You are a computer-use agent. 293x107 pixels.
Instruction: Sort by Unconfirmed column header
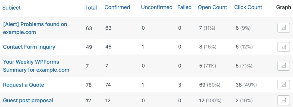(156, 7)
